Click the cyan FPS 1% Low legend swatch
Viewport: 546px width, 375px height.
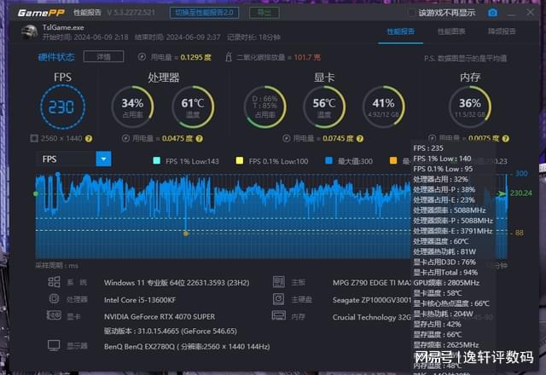(x=157, y=160)
